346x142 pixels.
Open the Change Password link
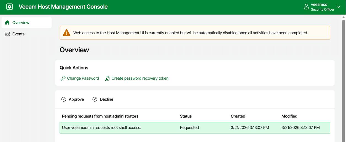tap(83, 78)
